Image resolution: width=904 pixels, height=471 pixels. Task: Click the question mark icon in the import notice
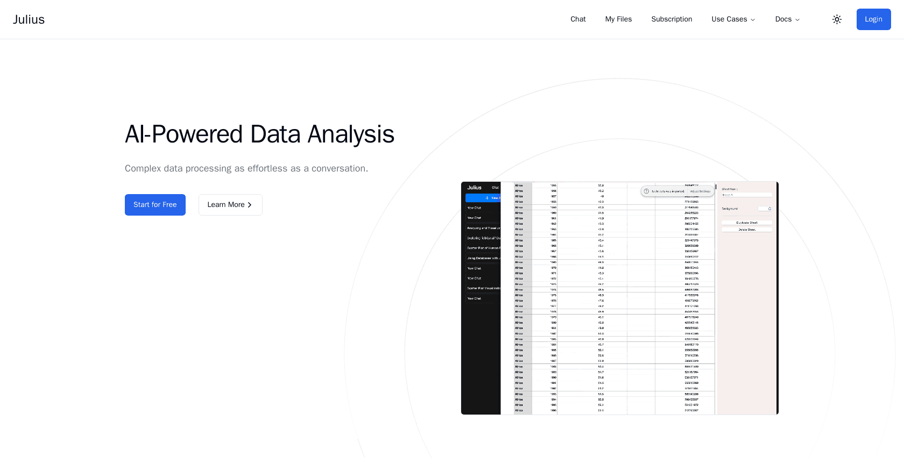pos(646,191)
